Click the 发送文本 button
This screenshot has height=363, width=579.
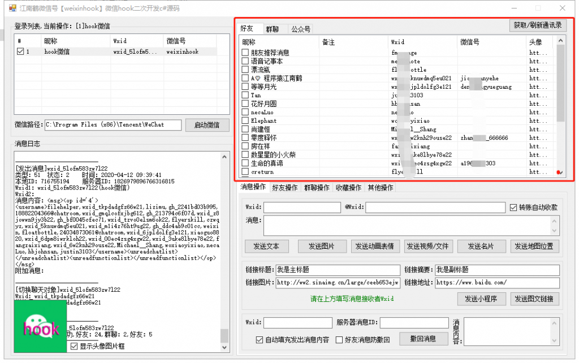click(x=267, y=247)
